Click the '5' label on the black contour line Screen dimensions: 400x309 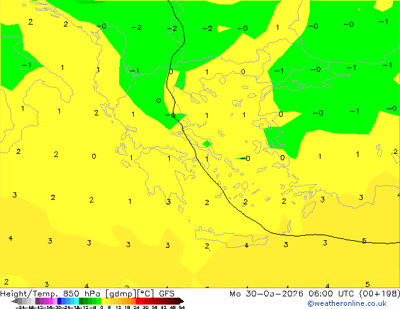coord(364,241)
